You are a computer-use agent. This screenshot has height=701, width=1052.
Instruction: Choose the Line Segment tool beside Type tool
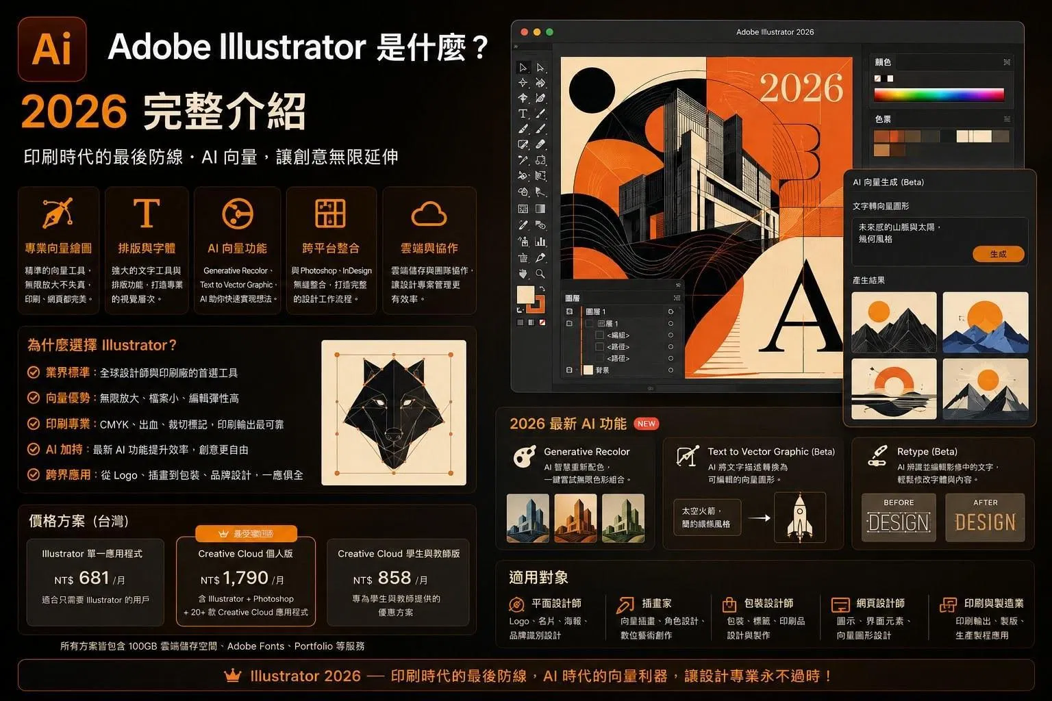540,114
